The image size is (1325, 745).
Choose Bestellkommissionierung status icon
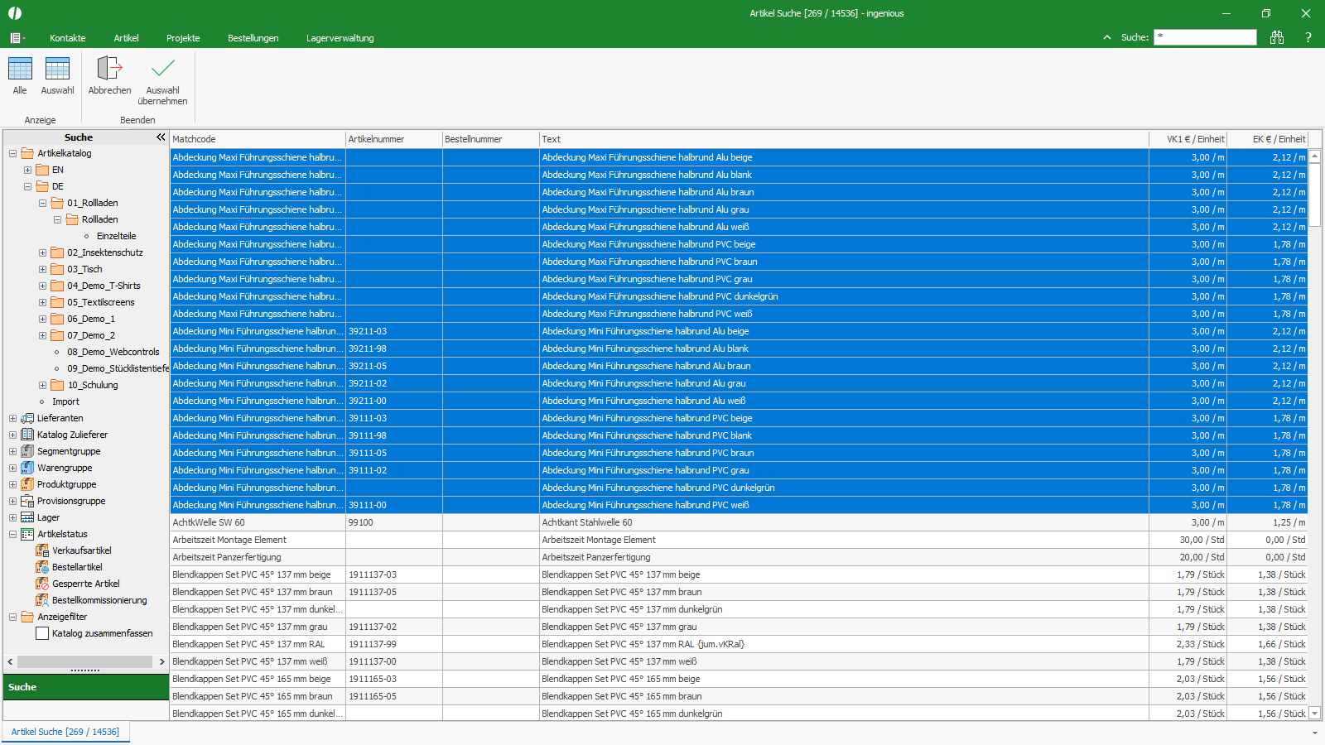click(x=42, y=600)
